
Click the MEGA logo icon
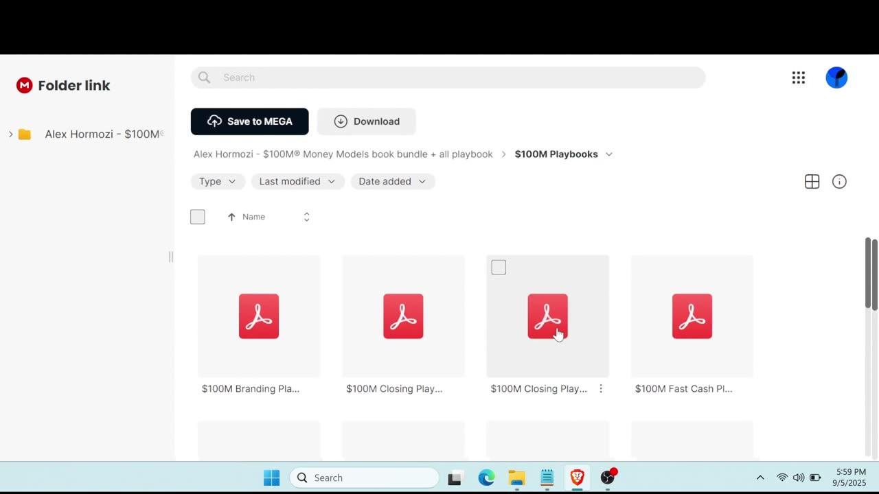[x=25, y=85]
